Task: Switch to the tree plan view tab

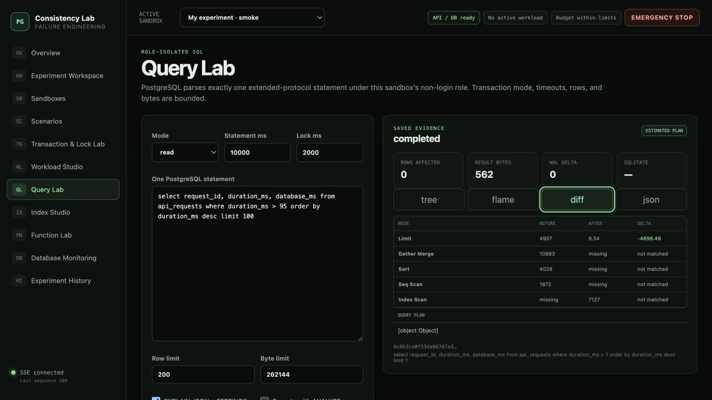Action: 429,199
